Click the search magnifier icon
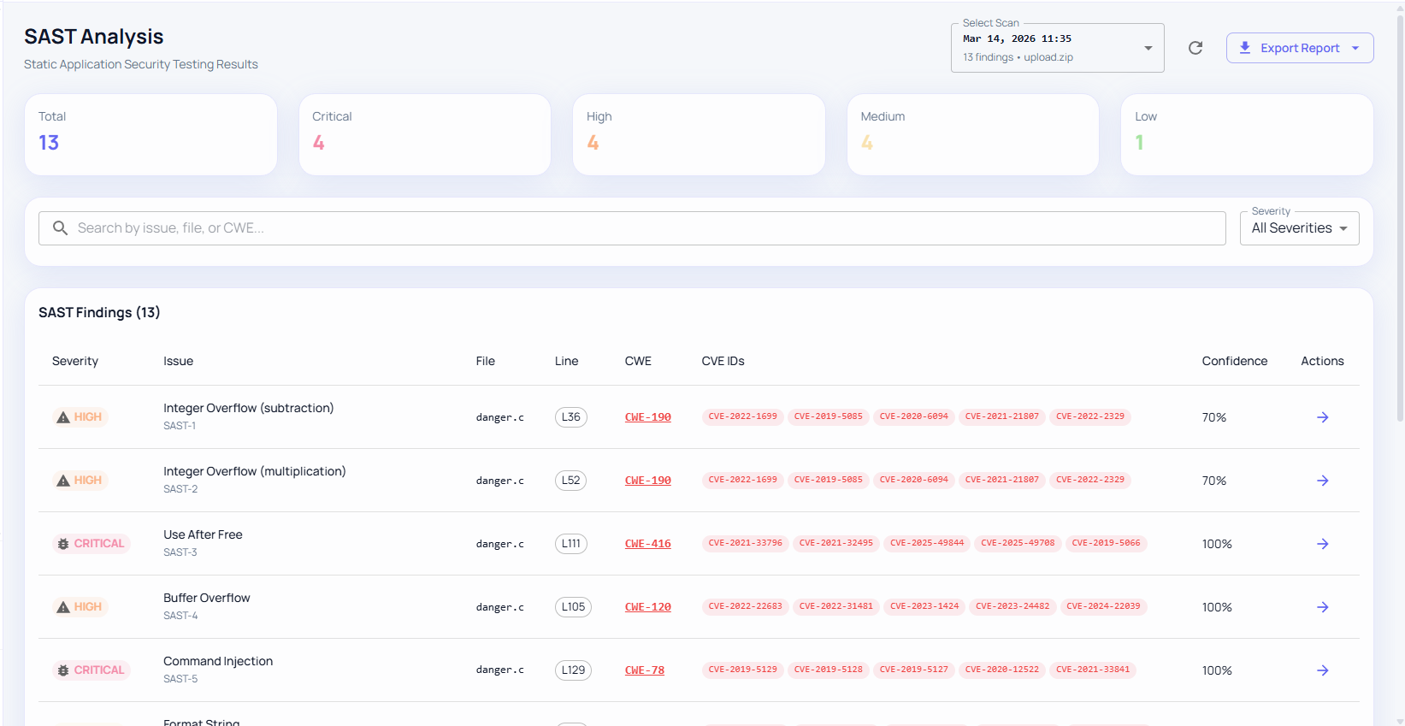The width and height of the screenshot is (1405, 726). pyautogui.click(x=60, y=228)
